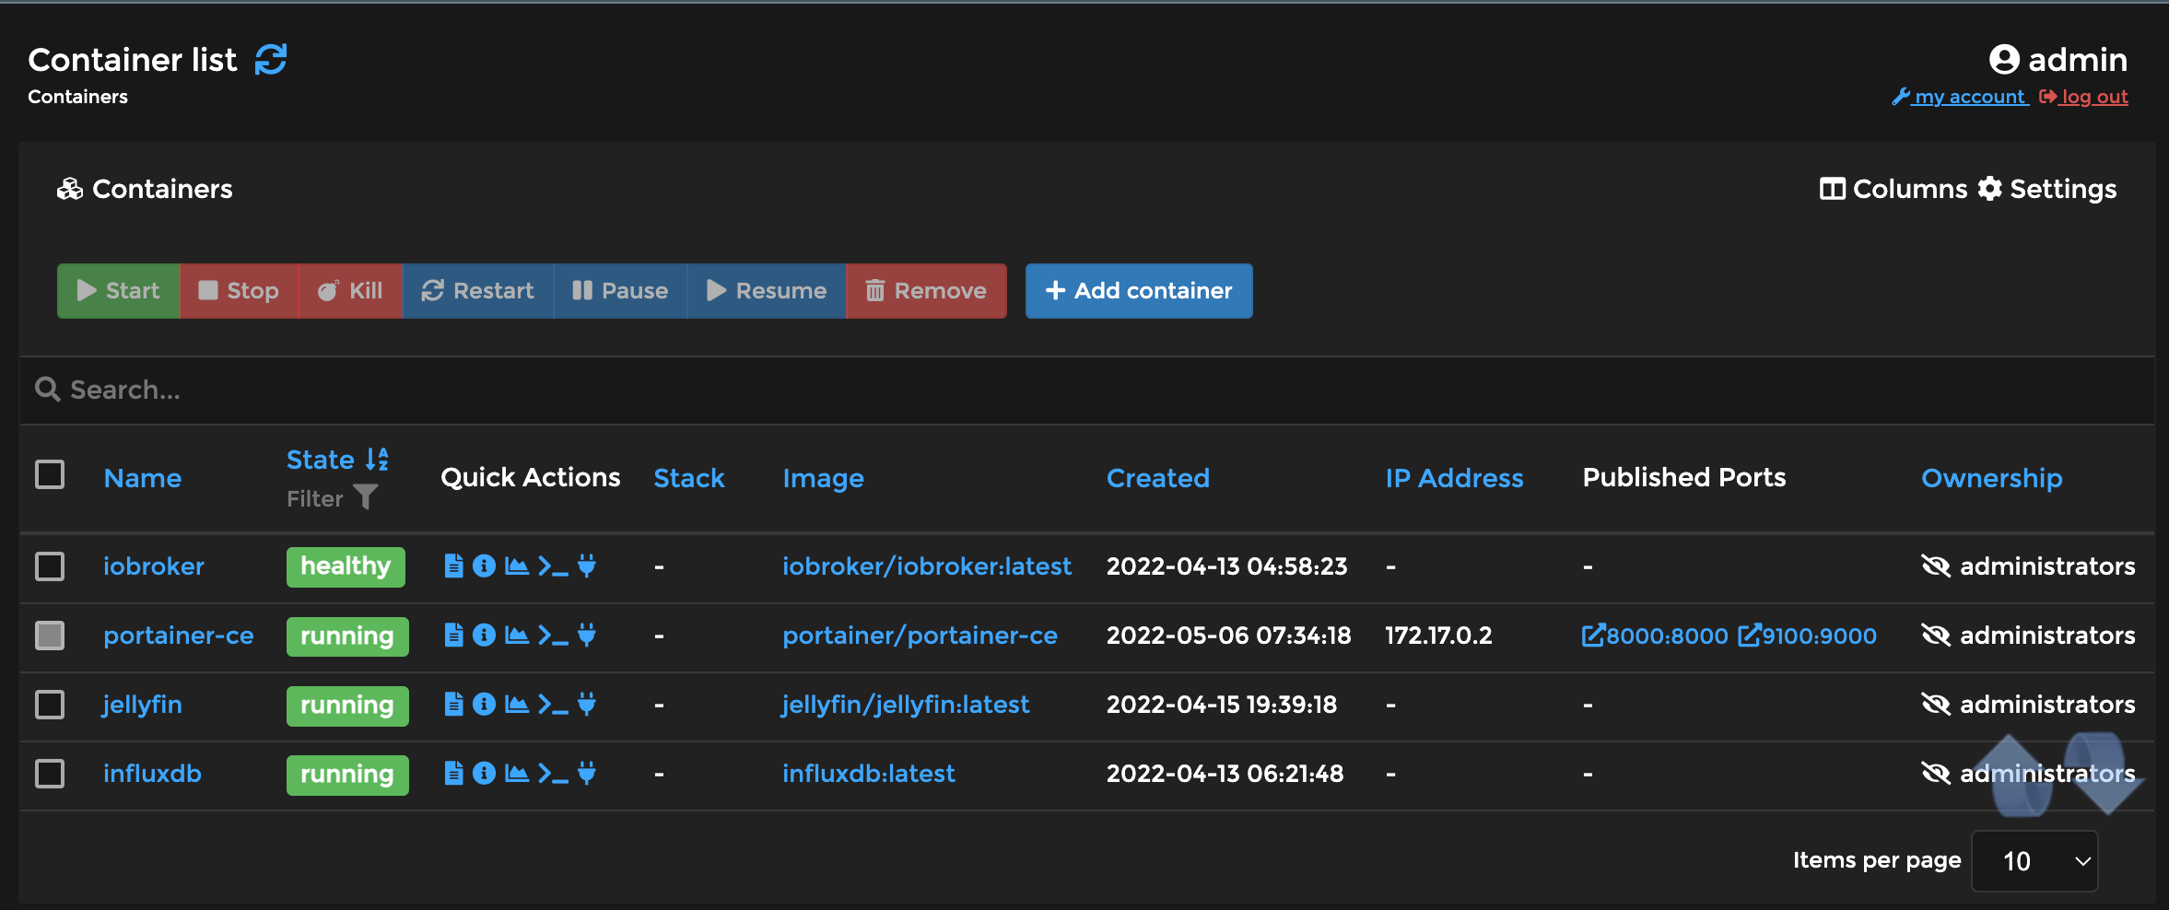
Task: Open the iobroker container details
Action: (x=154, y=566)
